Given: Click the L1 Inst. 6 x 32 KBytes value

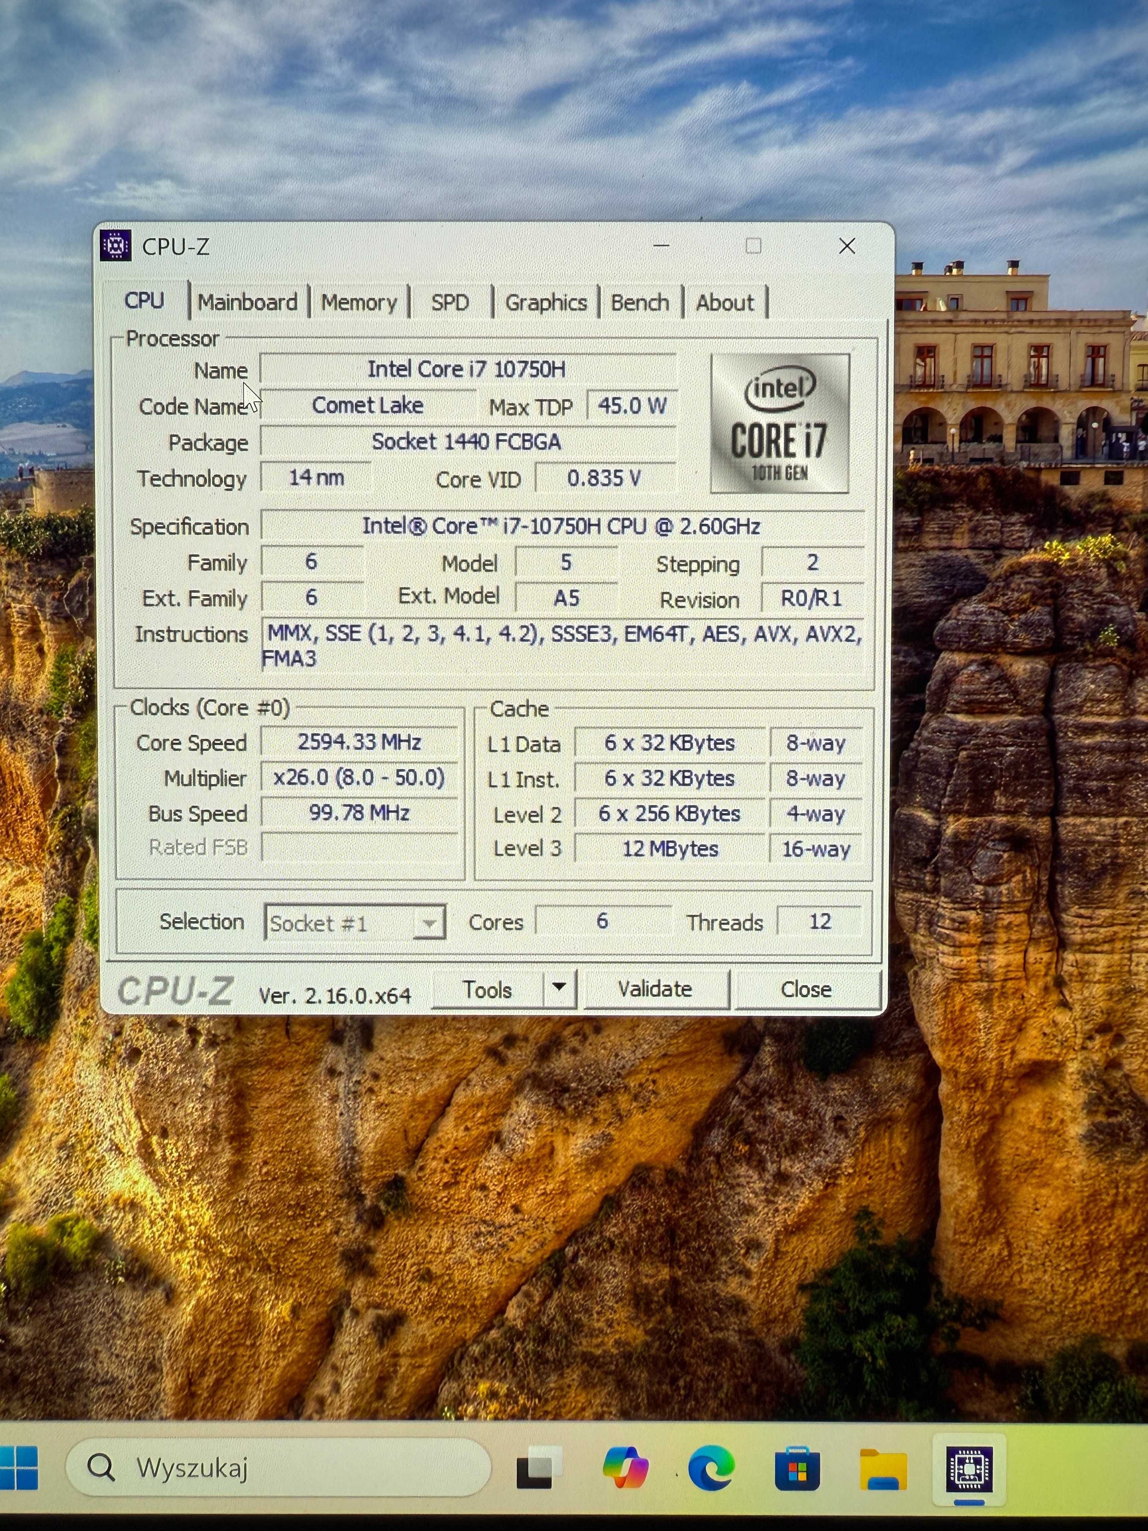Looking at the screenshot, I should tap(670, 779).
